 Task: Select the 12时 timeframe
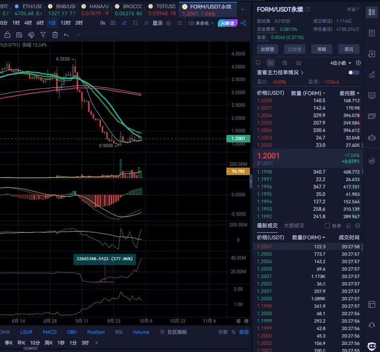pyautogui.click(x=66, y=23)
